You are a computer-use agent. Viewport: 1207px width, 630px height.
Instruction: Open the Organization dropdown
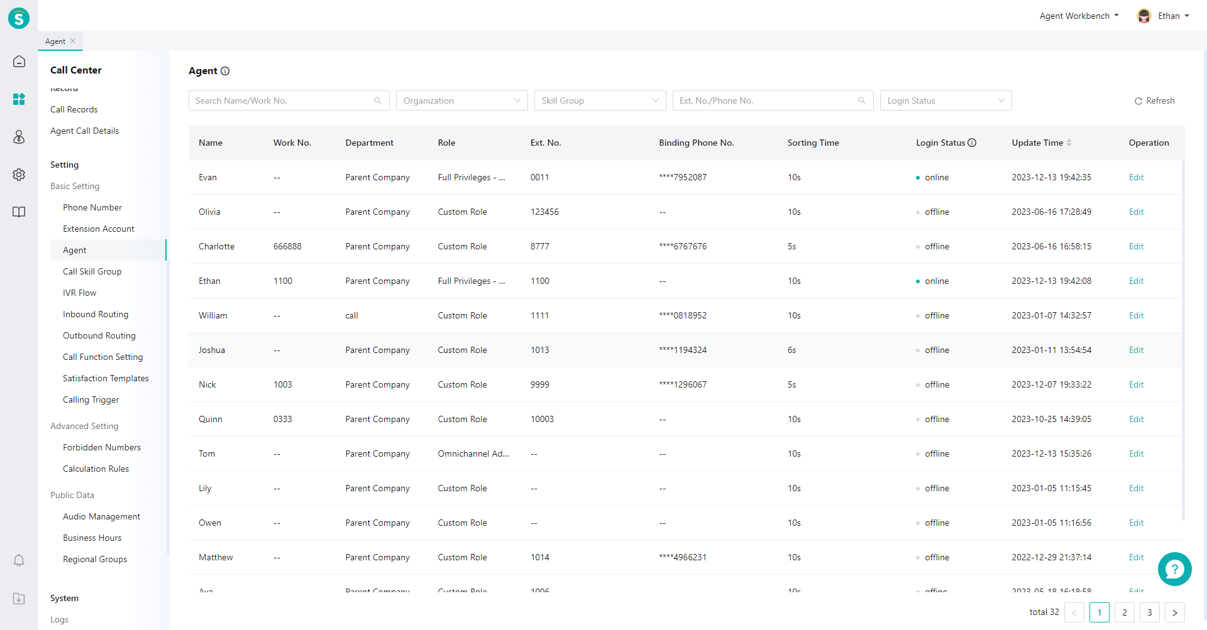462,100
